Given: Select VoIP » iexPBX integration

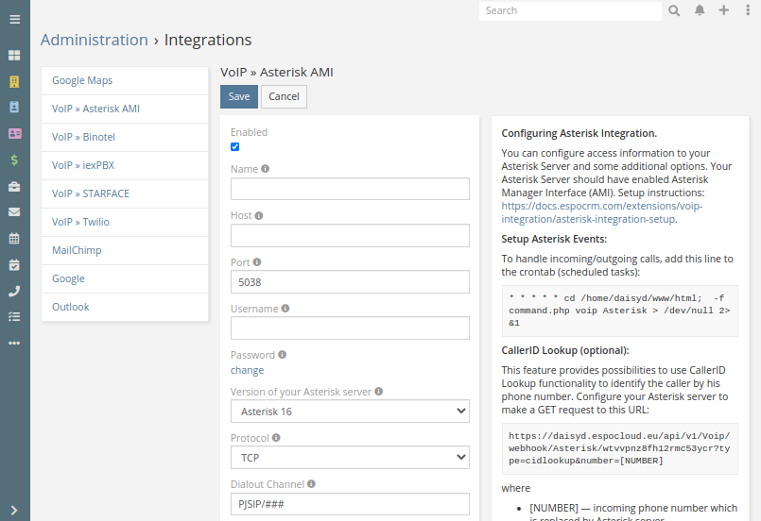Looking at the screenshot, I should (x=125, y=166).
